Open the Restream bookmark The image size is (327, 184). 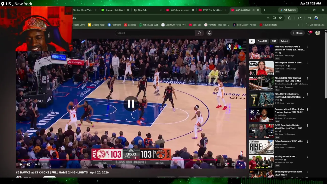(114, 25)
